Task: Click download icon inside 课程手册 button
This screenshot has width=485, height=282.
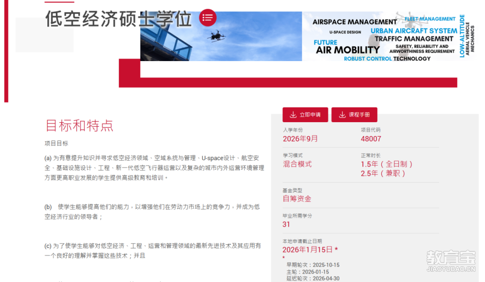Action: pyautogui.click(x=342, y=115)
